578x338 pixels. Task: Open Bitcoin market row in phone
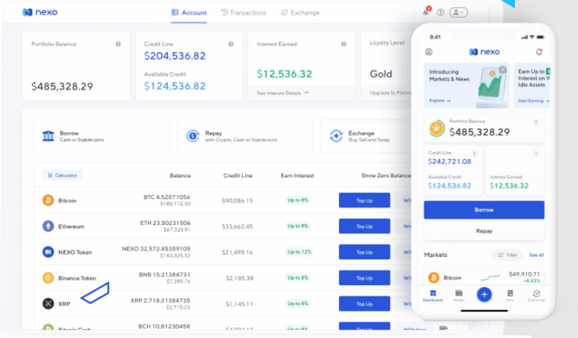coord(484,277)
